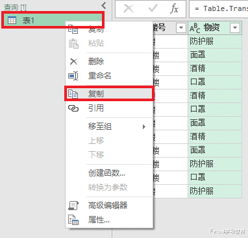
Task: Click the 查询 [1] pane heading
Action: (15, 7)
